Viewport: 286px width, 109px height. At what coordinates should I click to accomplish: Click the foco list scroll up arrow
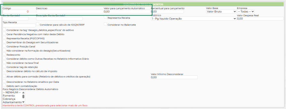point(23,93)
